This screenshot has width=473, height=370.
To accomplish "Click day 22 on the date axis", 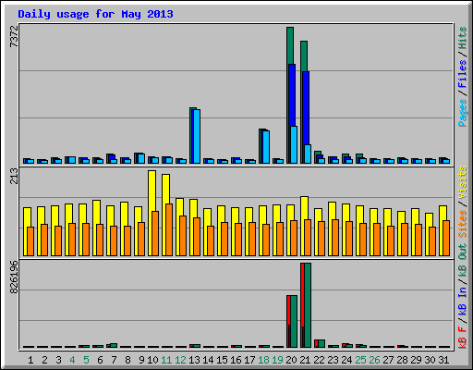I will coord(319,360).
